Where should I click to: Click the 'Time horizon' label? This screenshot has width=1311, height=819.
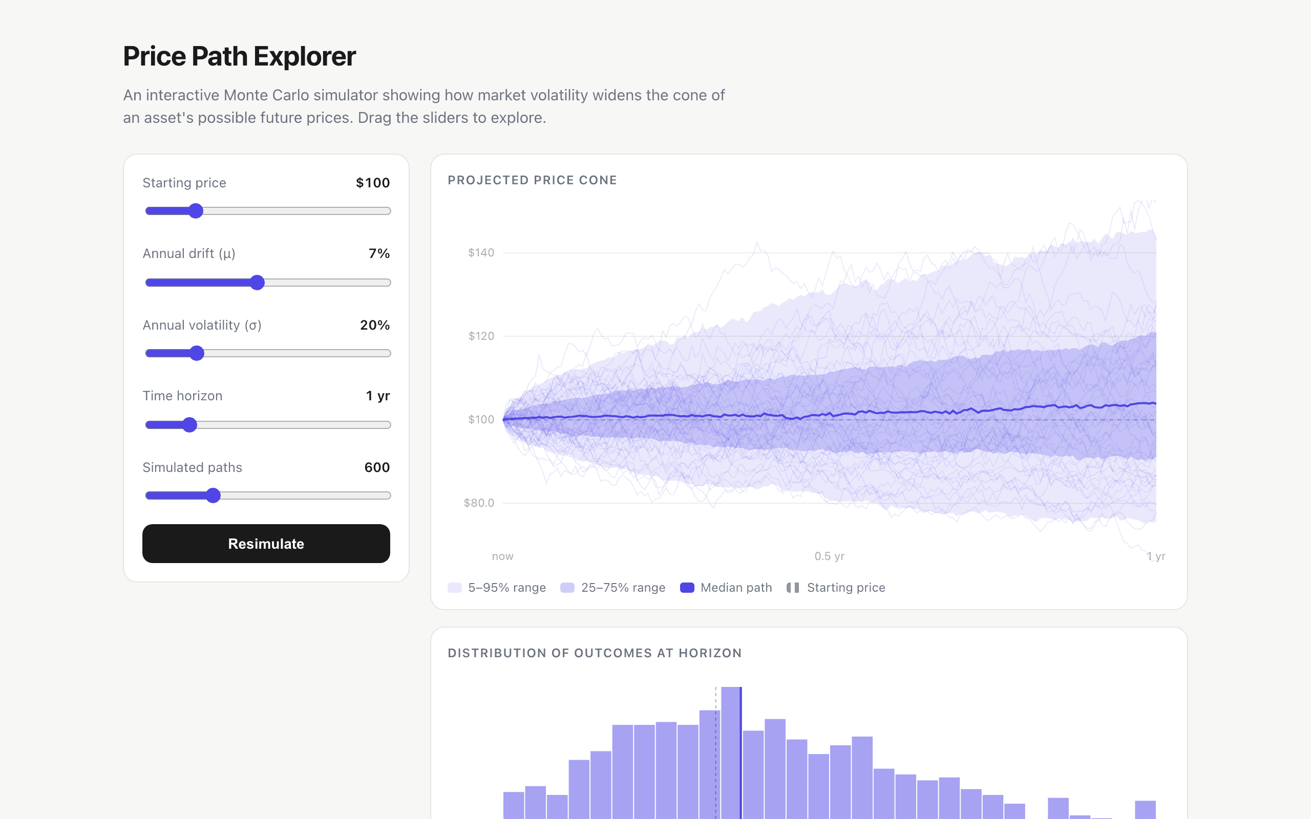pos(182,396)
